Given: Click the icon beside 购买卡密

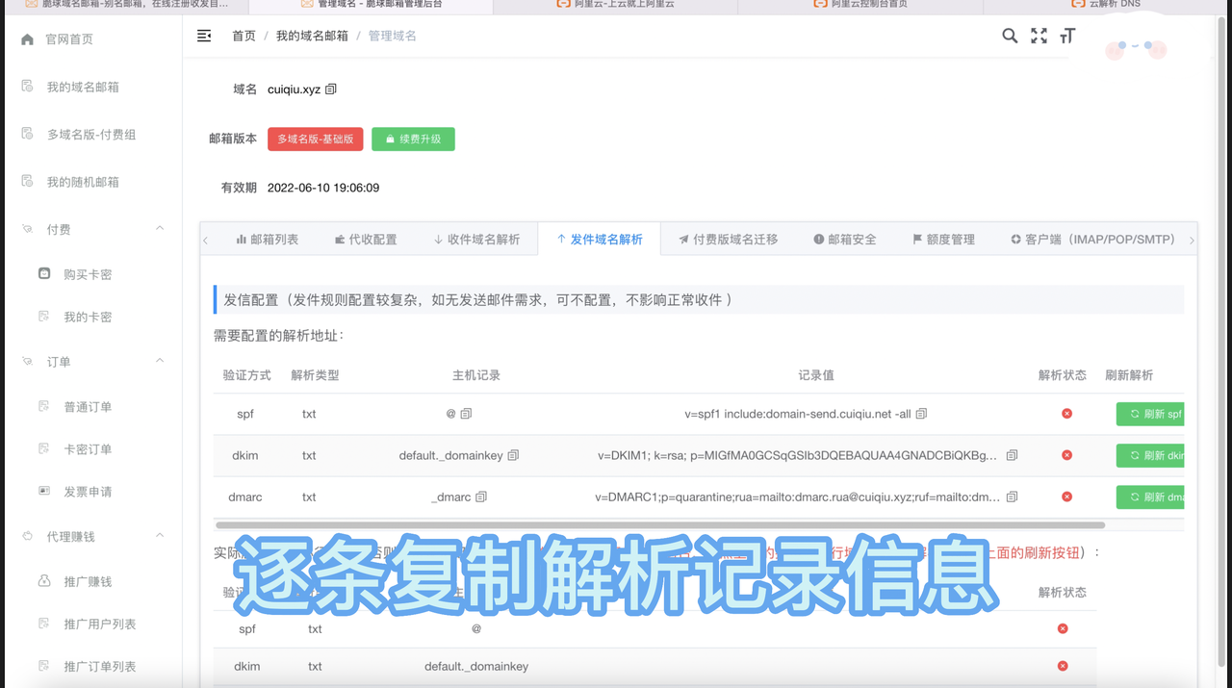Looking at the screenshot, I should pyautogui.click(x=44, y=274).
